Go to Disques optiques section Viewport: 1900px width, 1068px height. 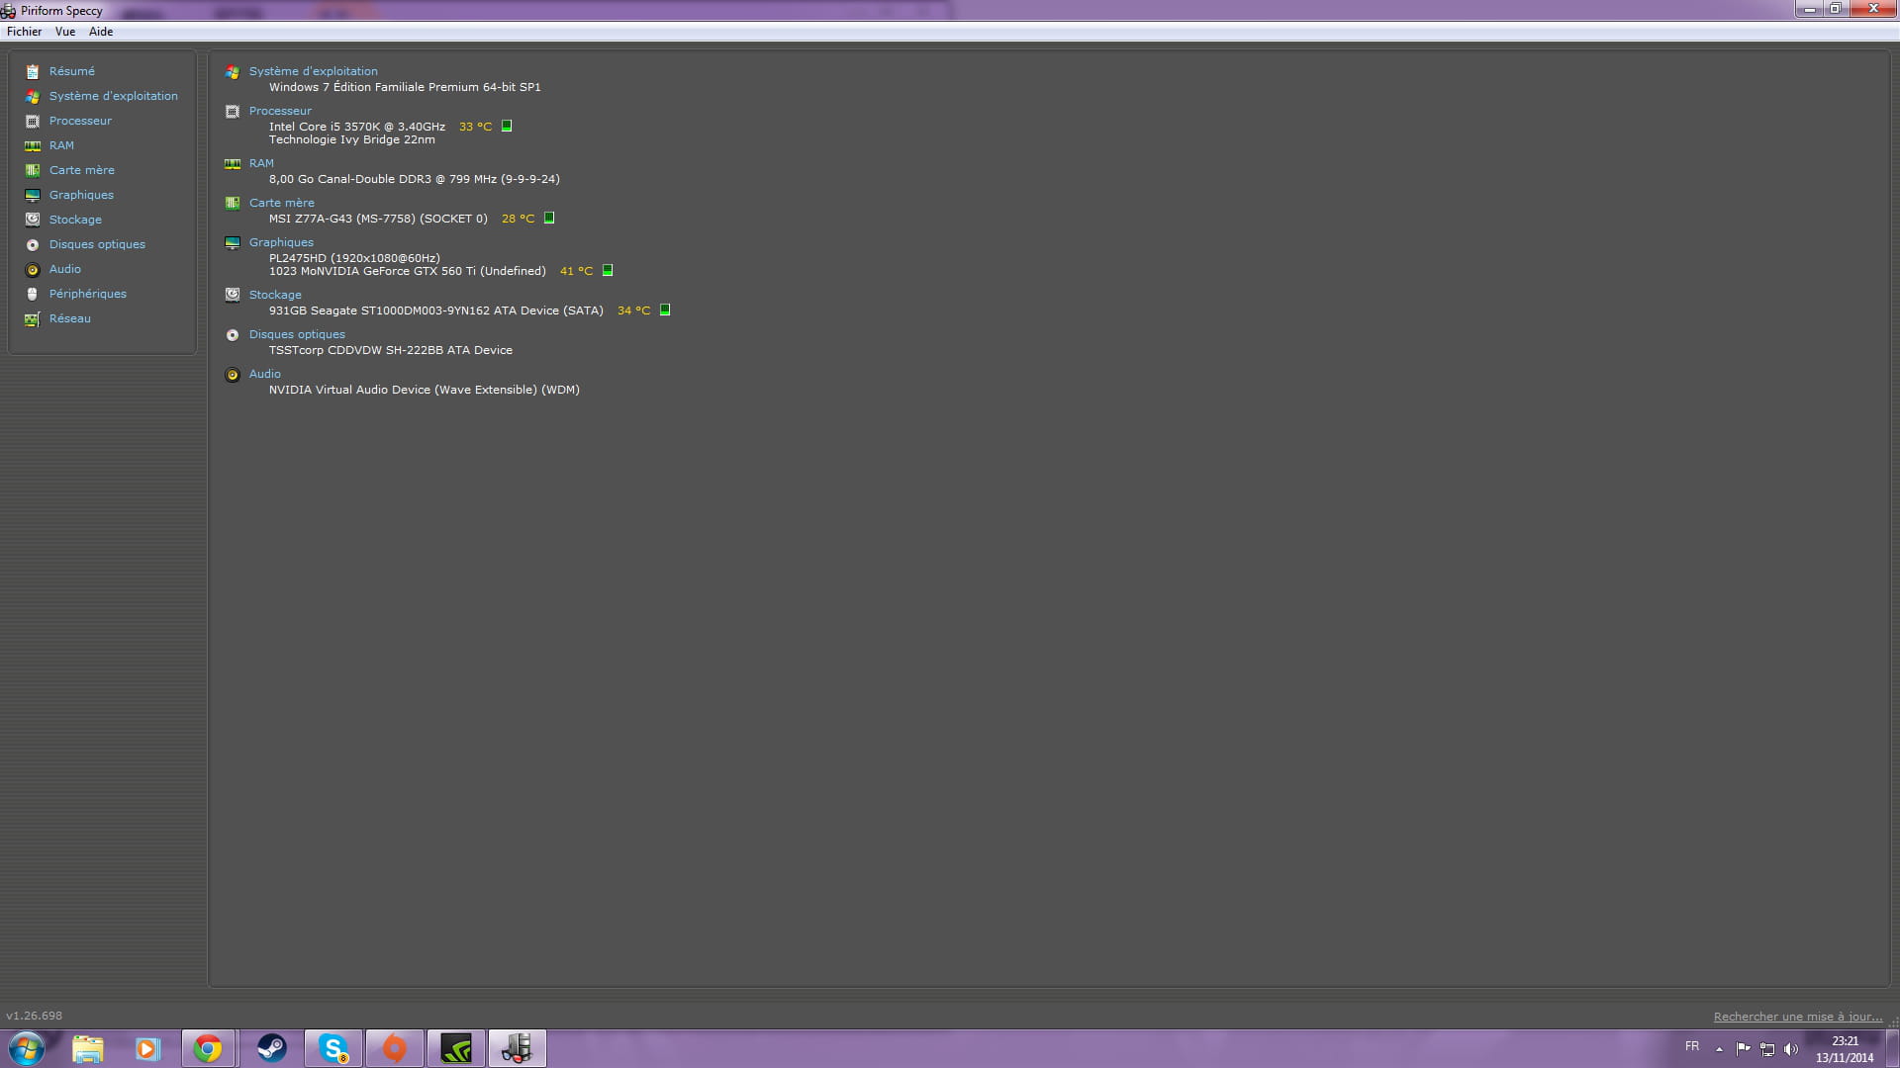tap(97, 244)
